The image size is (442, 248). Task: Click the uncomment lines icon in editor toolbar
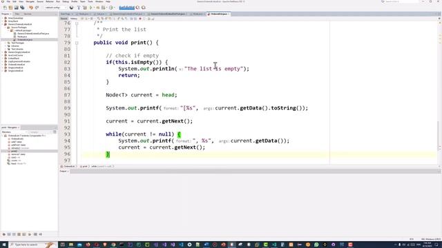[x=153, y=19]
